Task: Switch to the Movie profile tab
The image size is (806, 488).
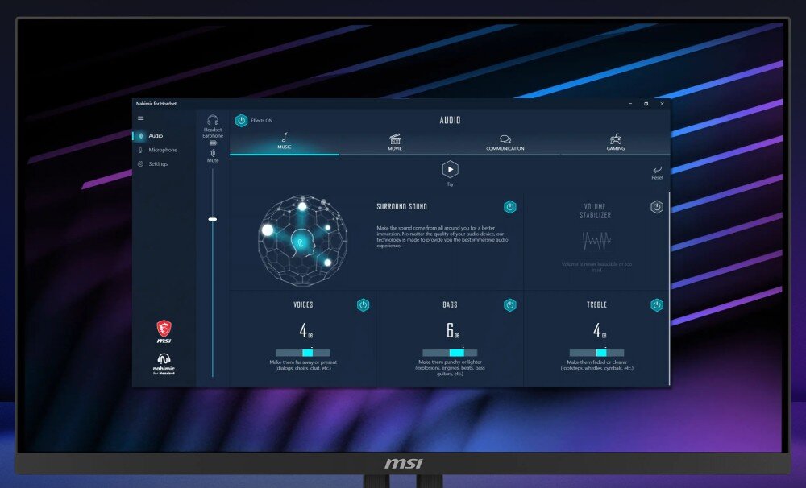Action: coord(395,142)
